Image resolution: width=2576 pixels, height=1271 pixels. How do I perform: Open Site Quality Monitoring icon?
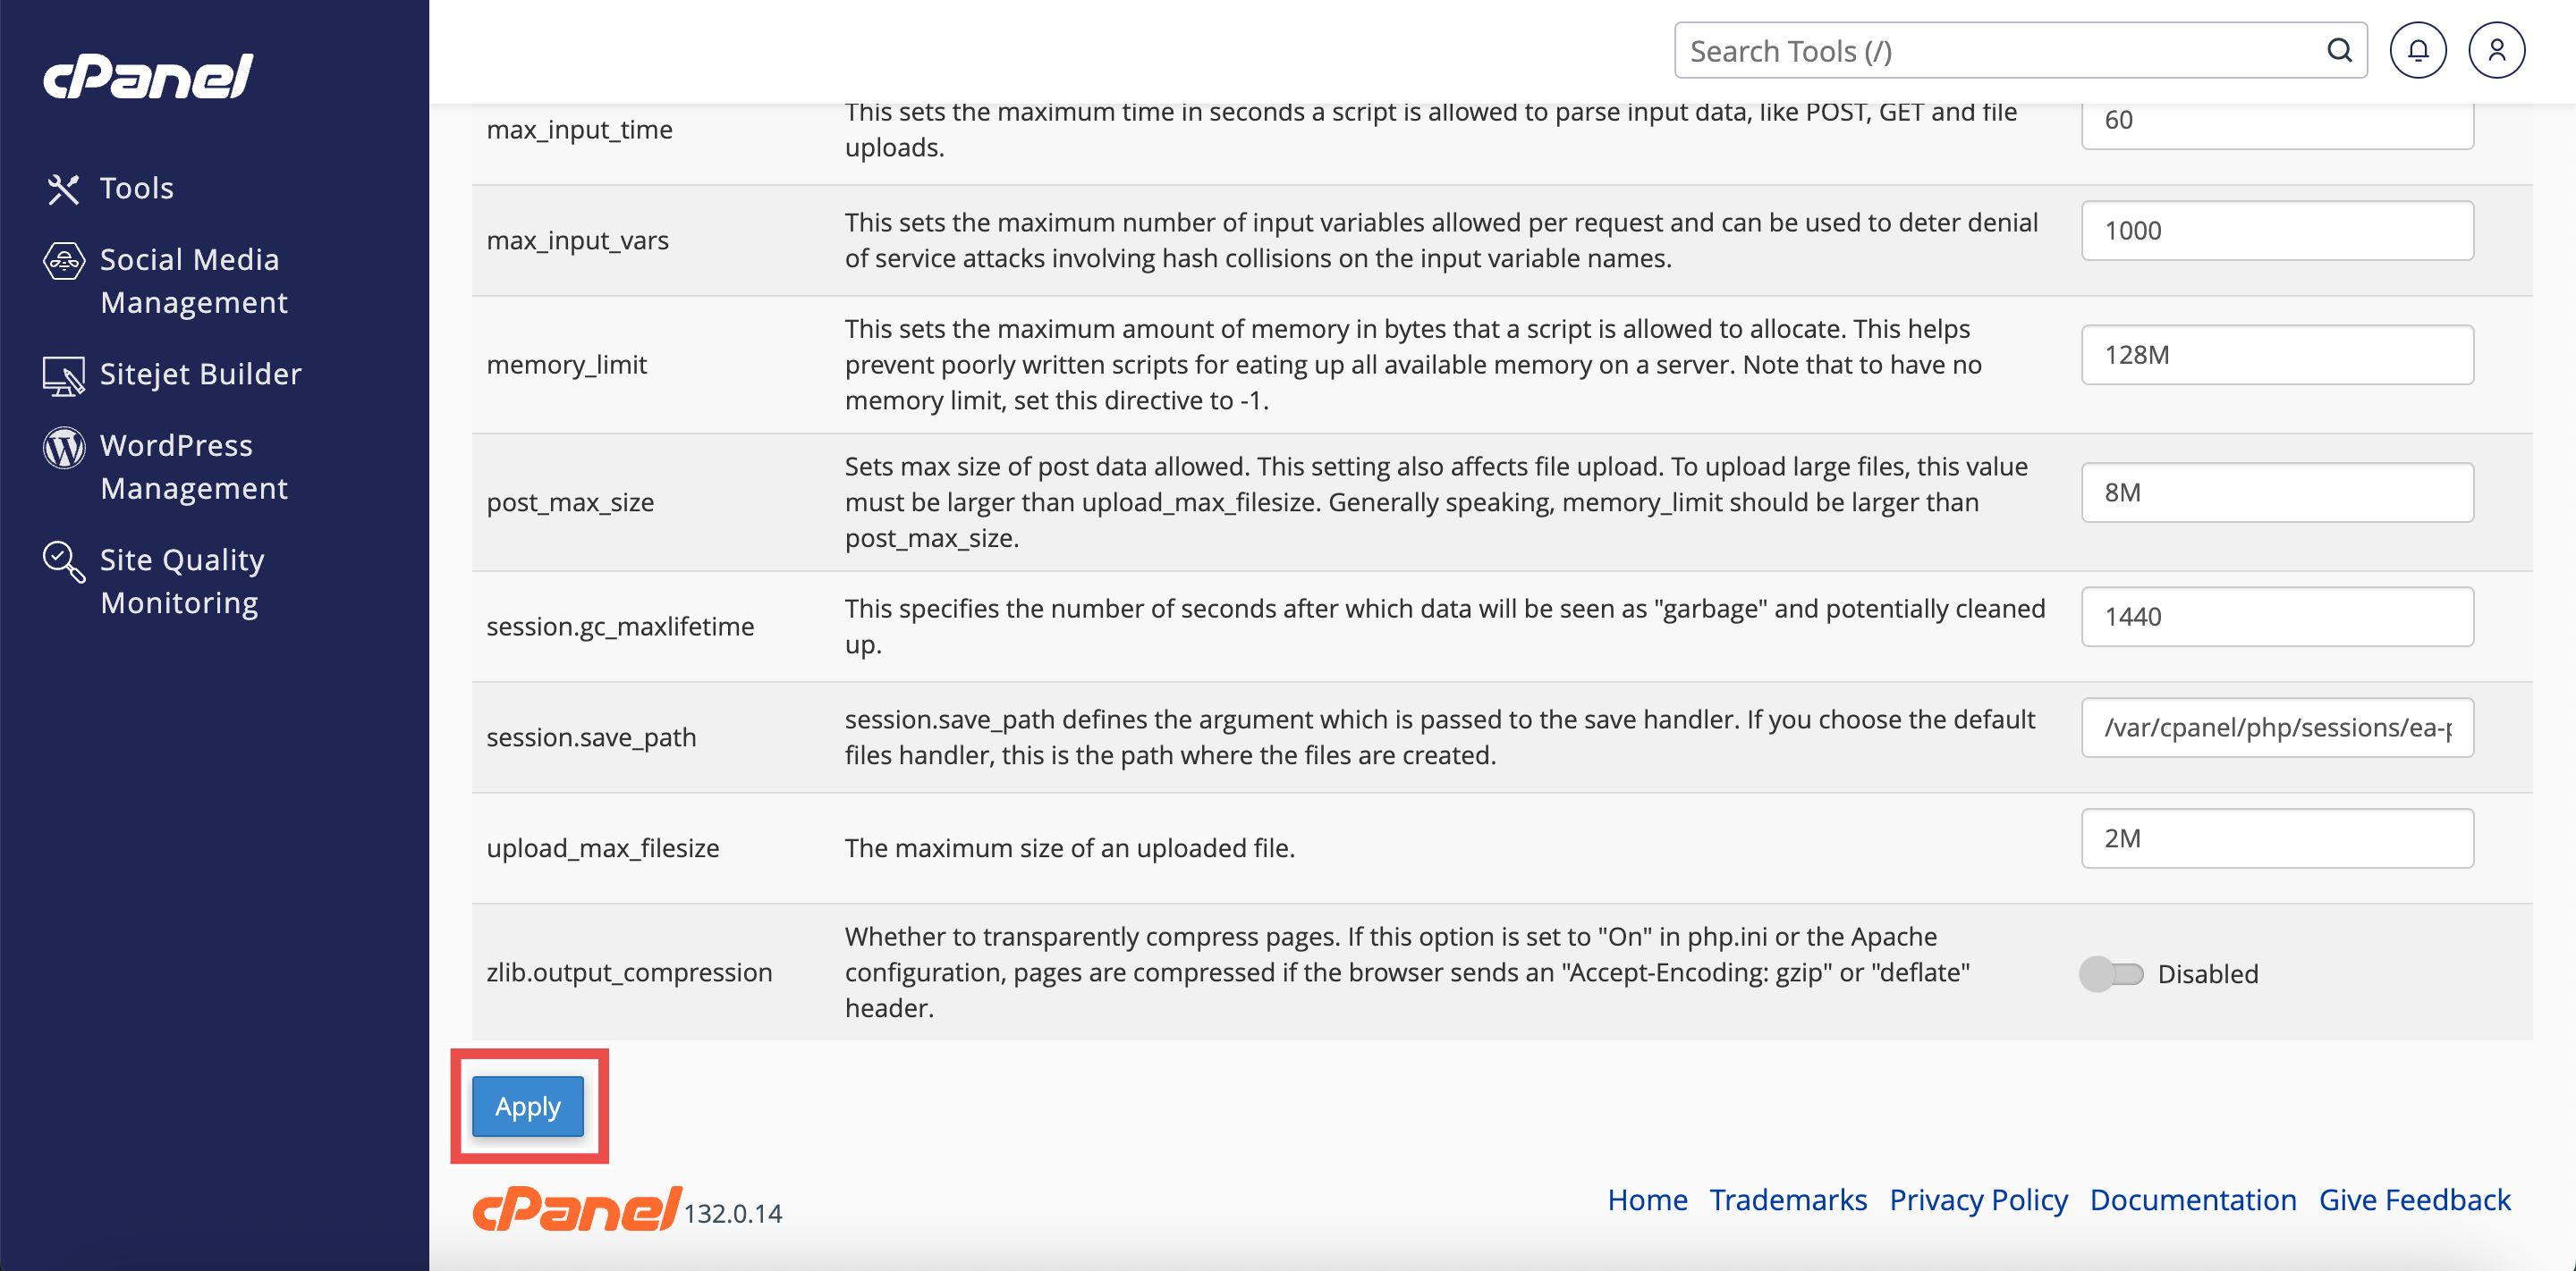(x=63, y=561)
